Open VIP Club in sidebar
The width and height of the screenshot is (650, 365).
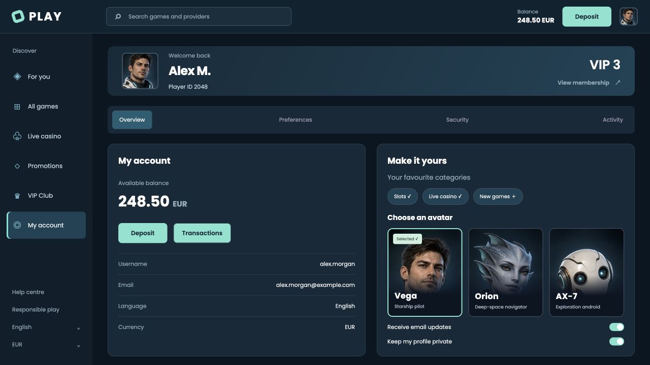46,196
